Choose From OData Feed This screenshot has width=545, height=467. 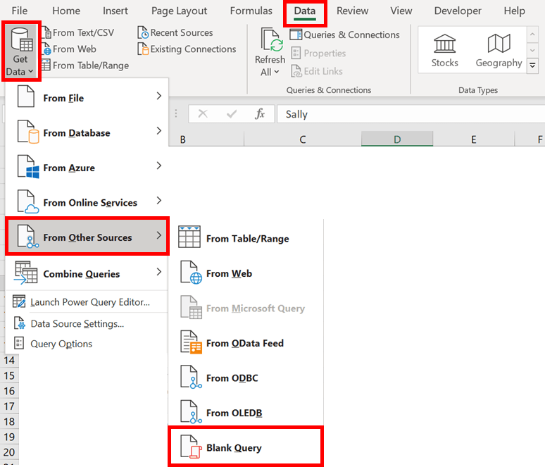pos(246,343)
